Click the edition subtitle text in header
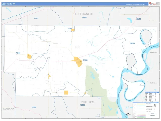 point(135,5)
